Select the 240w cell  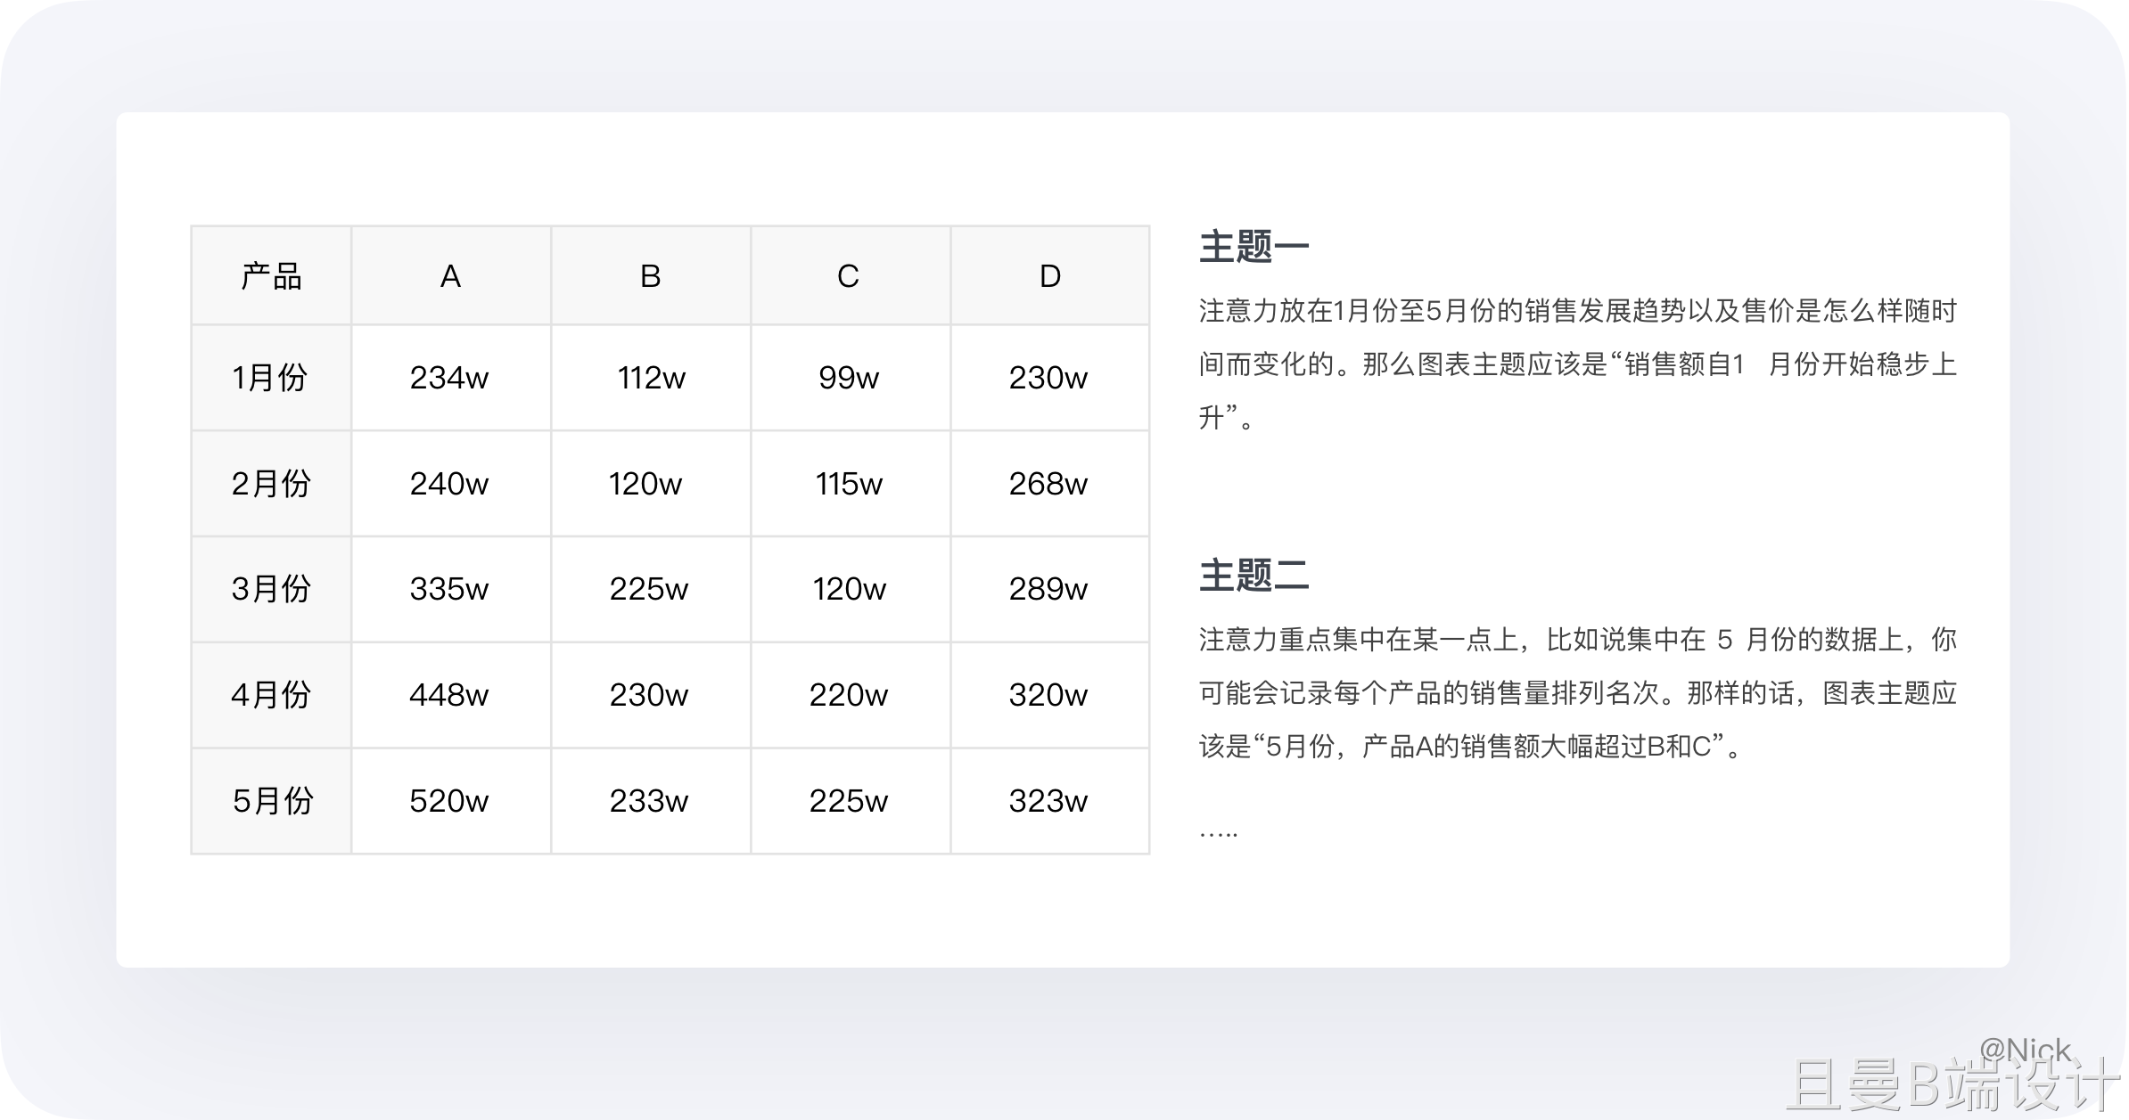pos(451,484)
